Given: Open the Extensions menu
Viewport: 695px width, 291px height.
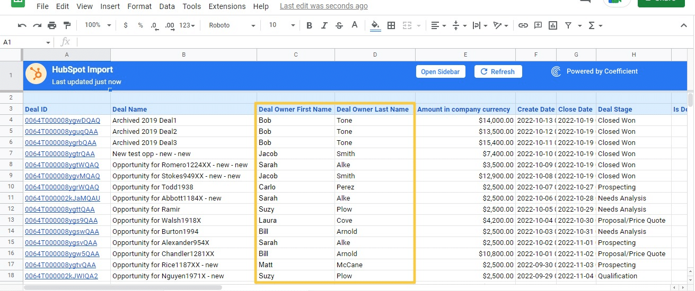Looking at the screenshot, I should click(227, 6).
